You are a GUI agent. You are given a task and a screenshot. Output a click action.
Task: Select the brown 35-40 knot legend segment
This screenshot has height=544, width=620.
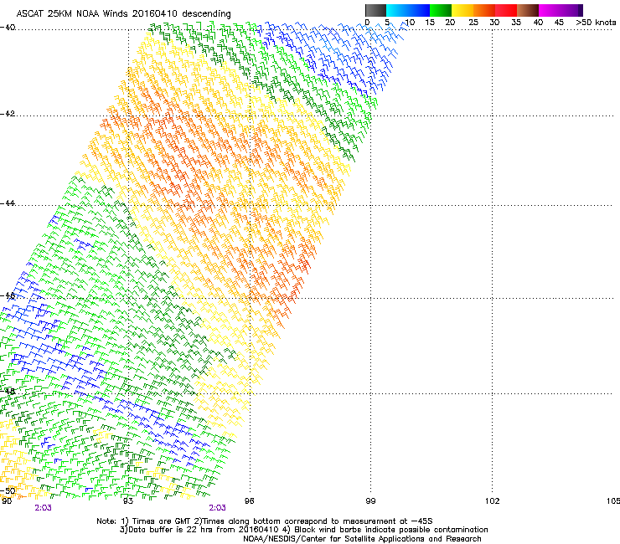pos(528,10)
